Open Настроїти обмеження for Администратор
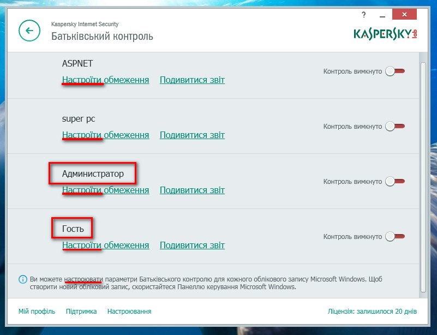This screenshot has width=437, height=335. (x=106, y=190)
